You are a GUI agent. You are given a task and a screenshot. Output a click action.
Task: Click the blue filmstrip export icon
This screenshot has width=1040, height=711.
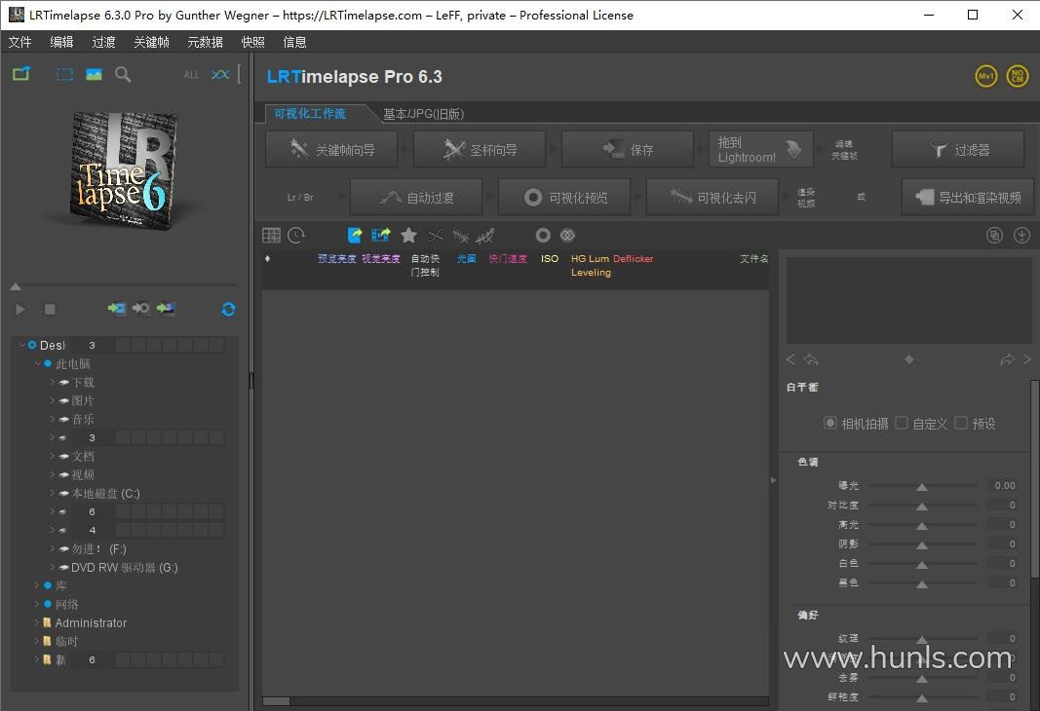(x=381, y=236)
